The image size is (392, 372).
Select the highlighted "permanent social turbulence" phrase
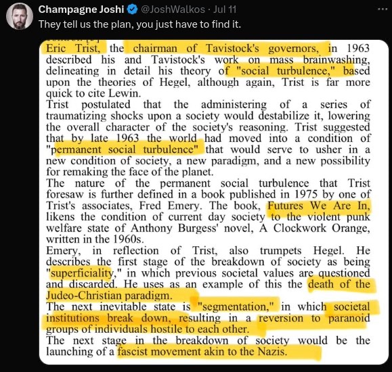coord(125,149)
